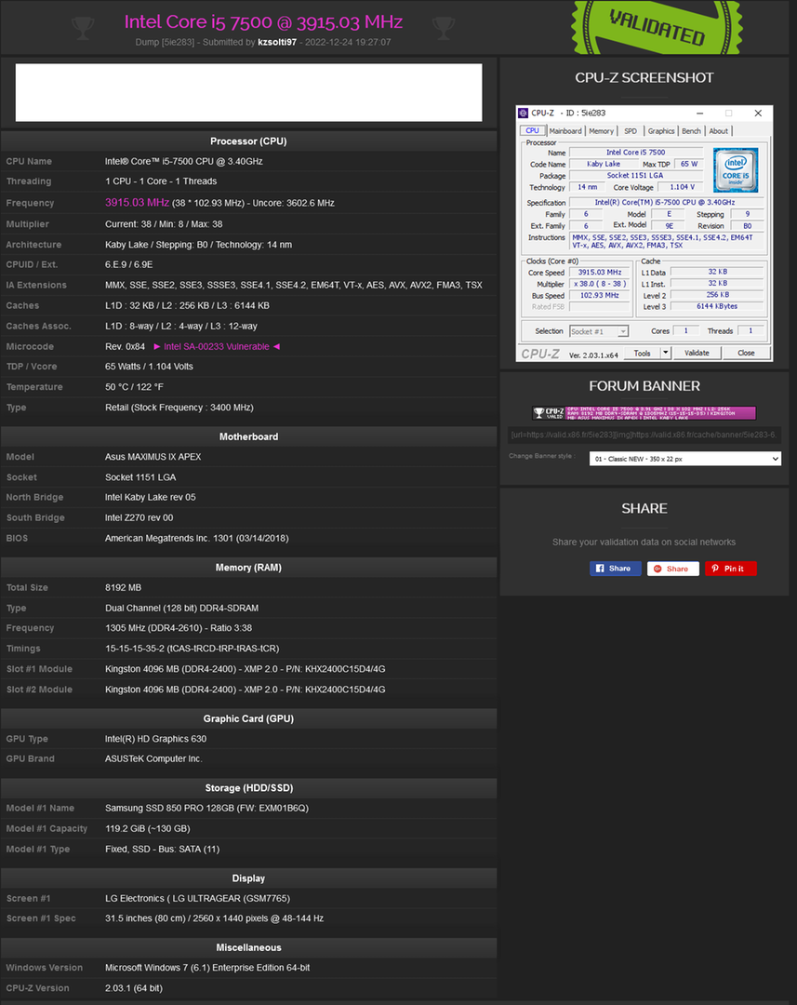This screenshot has width=797, height=1005.
Task: Click the Intel Core i5 logo image
Action: pos(736,170)
